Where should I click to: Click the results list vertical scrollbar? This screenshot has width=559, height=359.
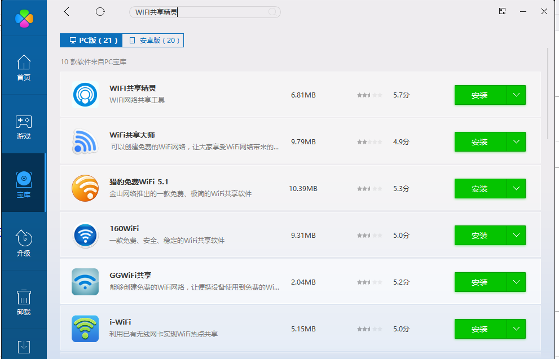pyautogui.click(x=548, y=94)
